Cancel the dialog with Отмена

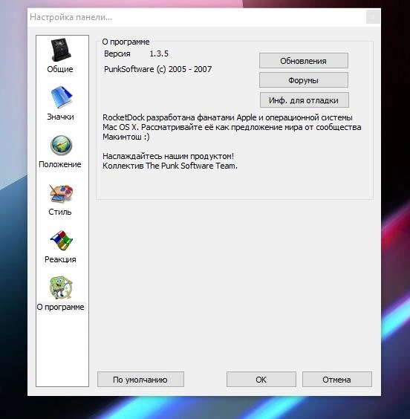click(336, 379)
